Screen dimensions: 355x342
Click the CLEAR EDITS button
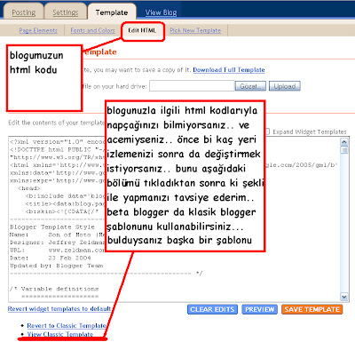212,309
